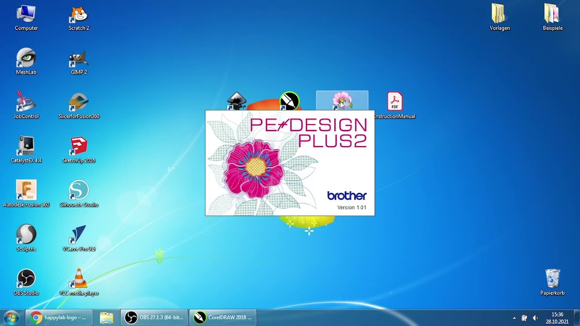
Task: Switch to Chrome happylab logo window
Action: pyautogui.click(x=59, y=317)
